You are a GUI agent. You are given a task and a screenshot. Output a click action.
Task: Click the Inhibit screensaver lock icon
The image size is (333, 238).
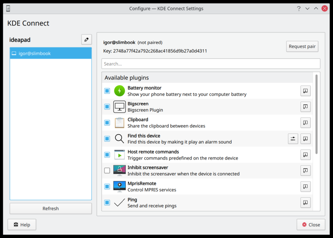(x=119, y=171)
